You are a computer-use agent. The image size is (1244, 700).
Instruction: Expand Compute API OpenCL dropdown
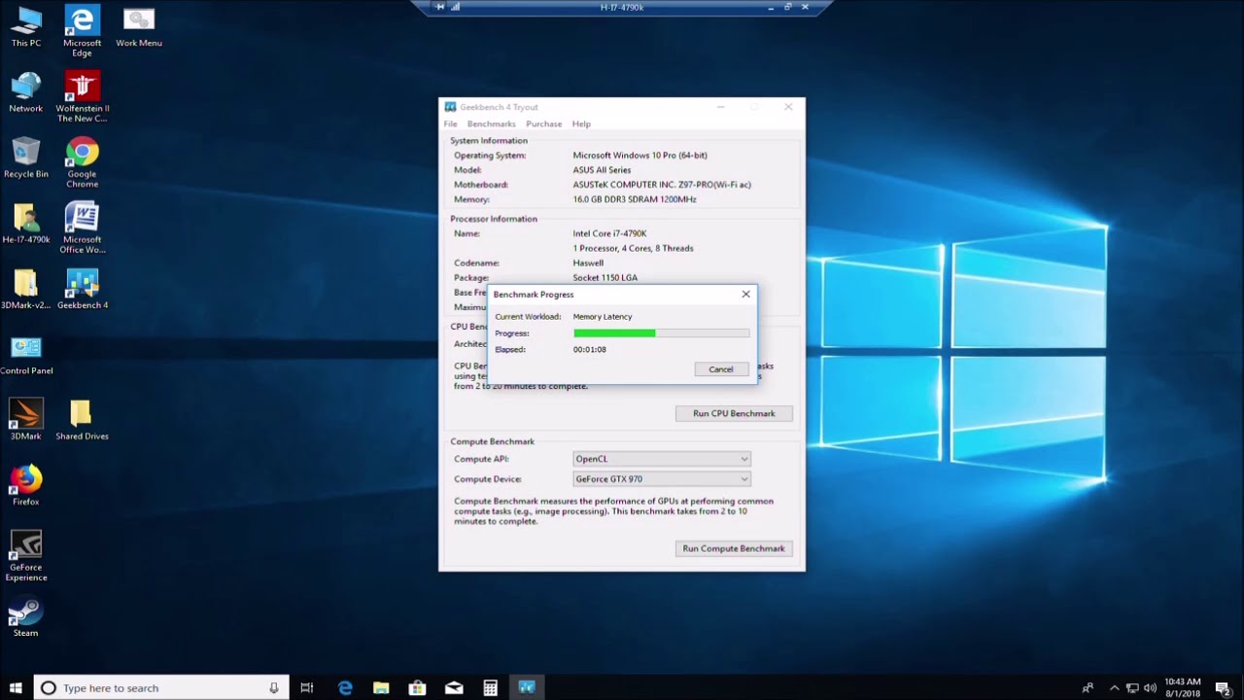662,459
